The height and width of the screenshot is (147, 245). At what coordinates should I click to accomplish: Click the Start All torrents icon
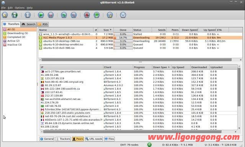pos(64,15)
